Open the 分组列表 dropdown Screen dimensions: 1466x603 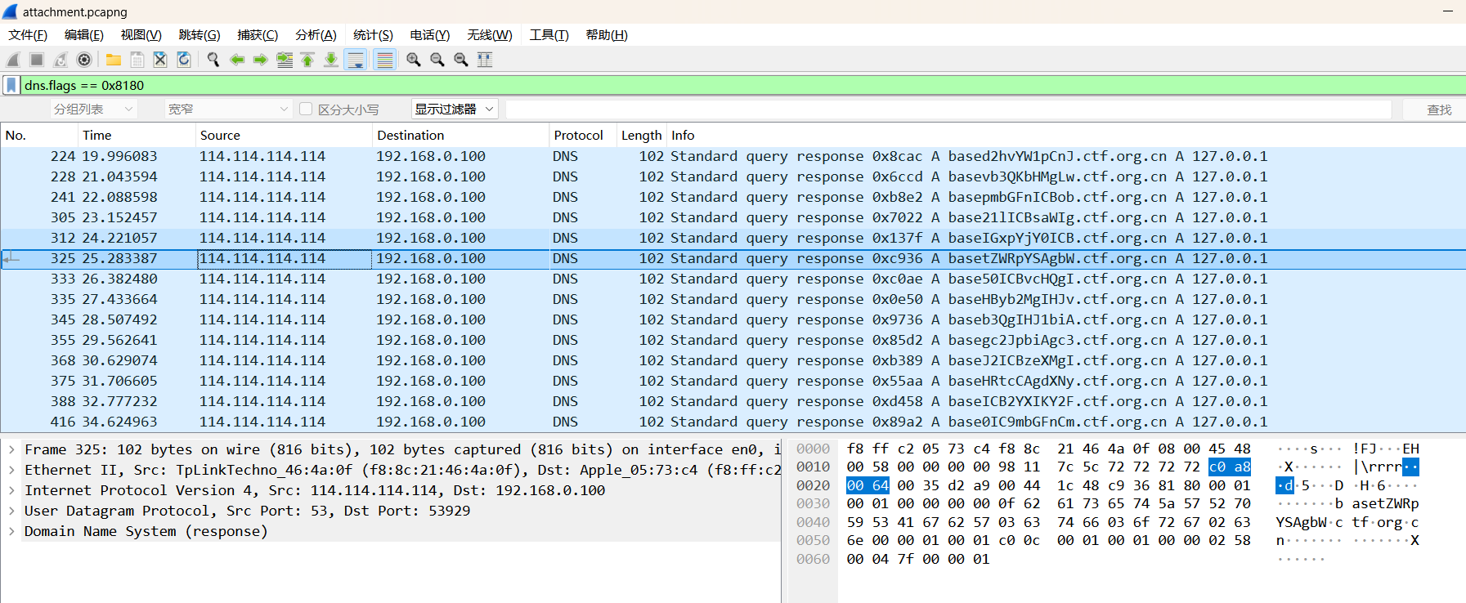(x=92, y=109)
